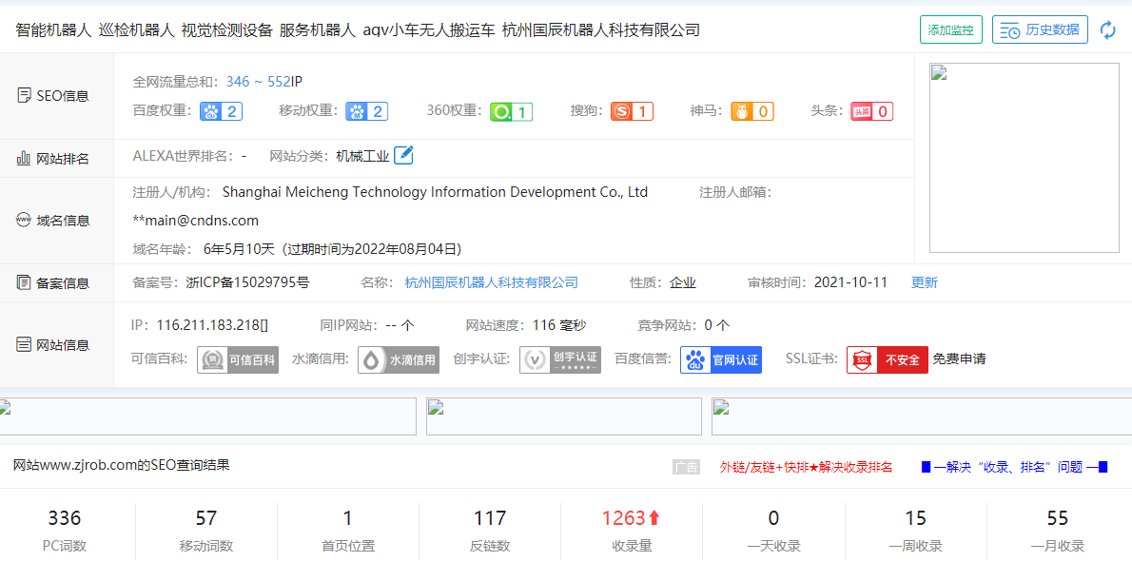Image resolution: width=1132 pixels, height=581 pixels.
Task: Click the 外链/友链+快排 red ad link
Action: (x=807, y=467)
